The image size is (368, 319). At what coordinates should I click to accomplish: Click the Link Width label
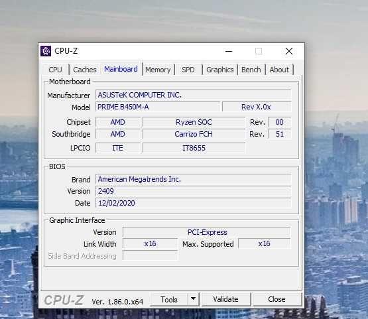click(x=99, y=244)
